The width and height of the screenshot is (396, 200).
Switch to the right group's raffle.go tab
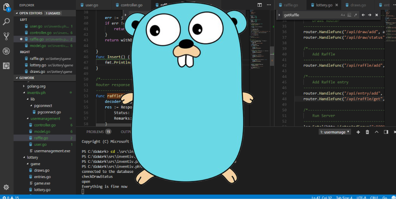pyautogui.click(x=291, y=5)
